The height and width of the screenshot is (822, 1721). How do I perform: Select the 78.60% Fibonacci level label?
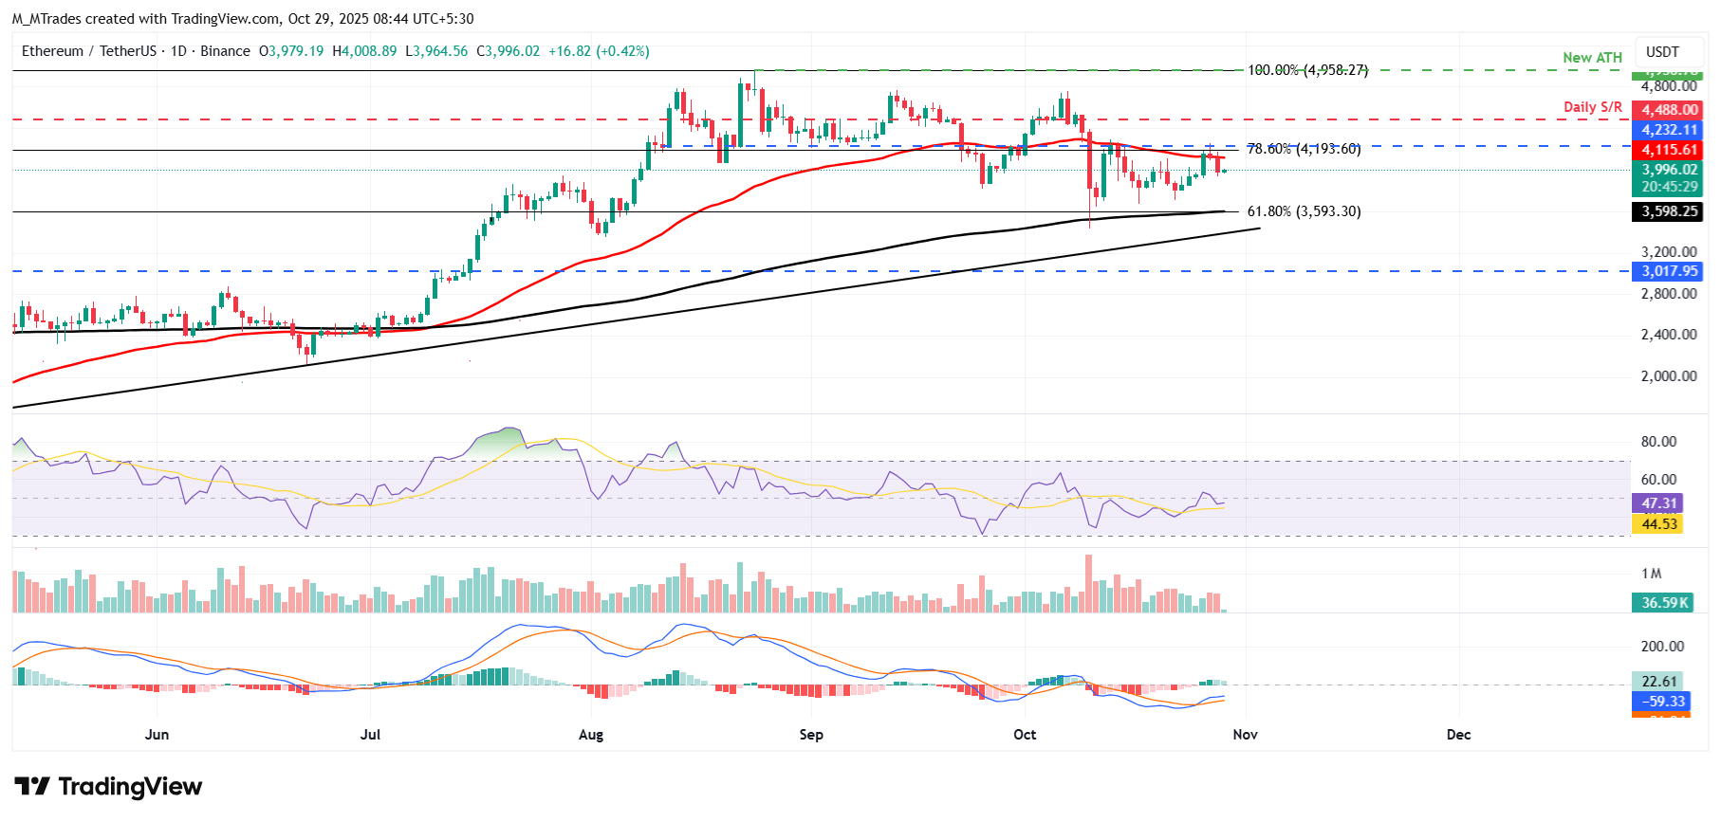[1303, 149]
